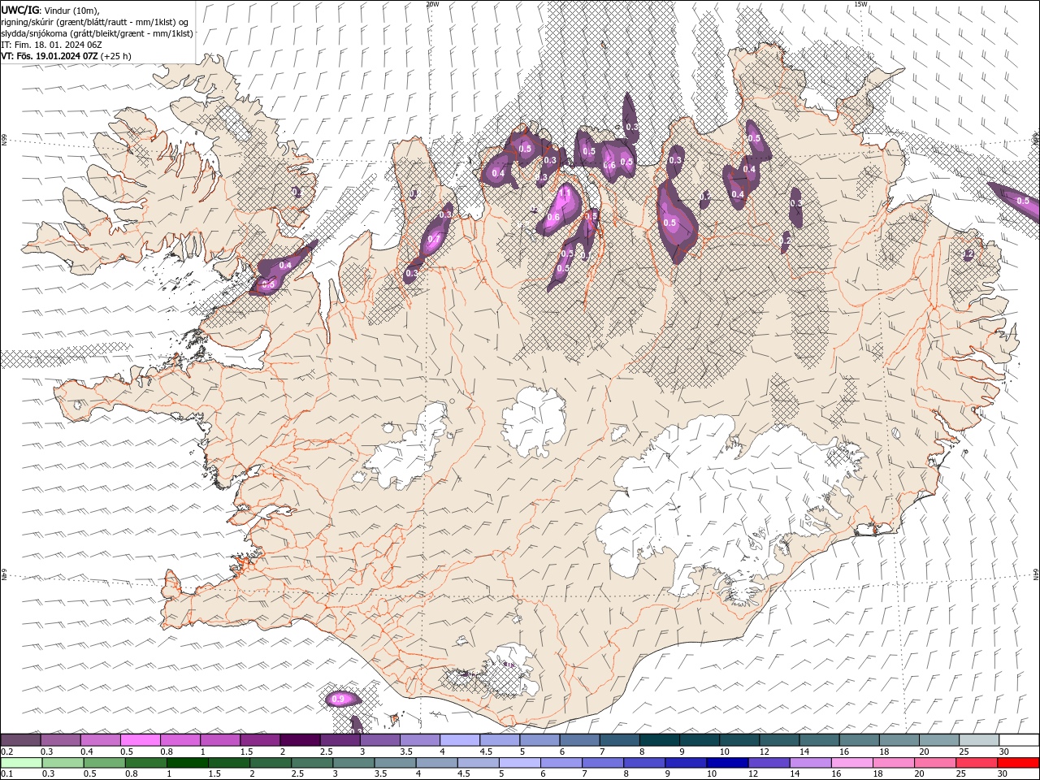Click the white upper legend swatch after 30
This screenshot has height=780, width=1040.
point(1017,740)
